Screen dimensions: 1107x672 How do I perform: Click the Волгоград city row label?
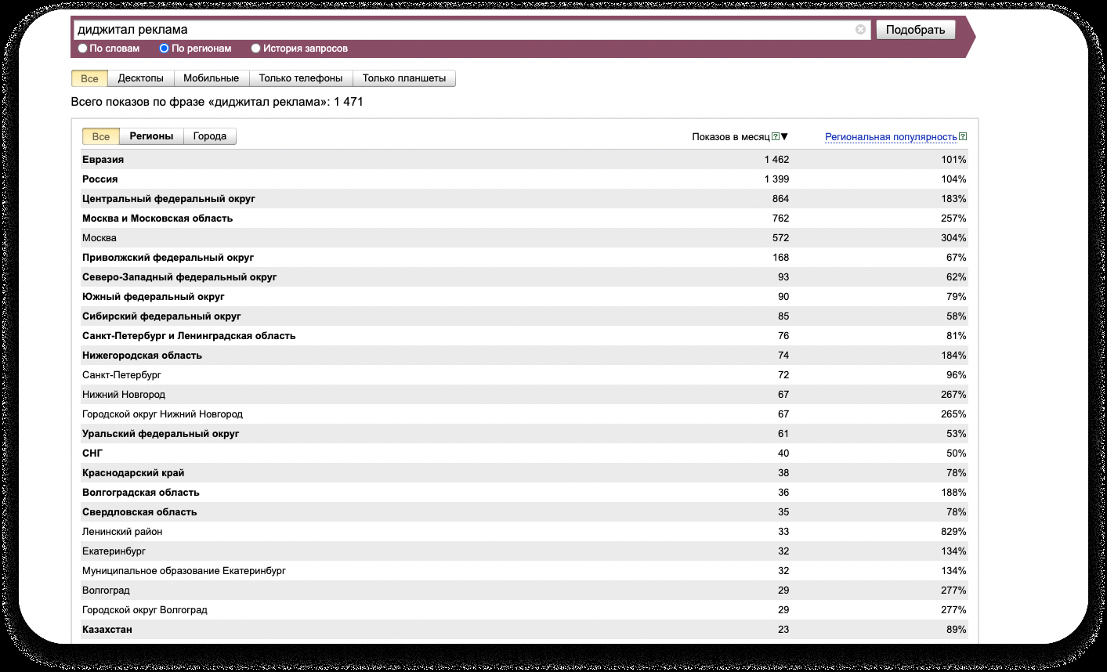coord(106,591)
